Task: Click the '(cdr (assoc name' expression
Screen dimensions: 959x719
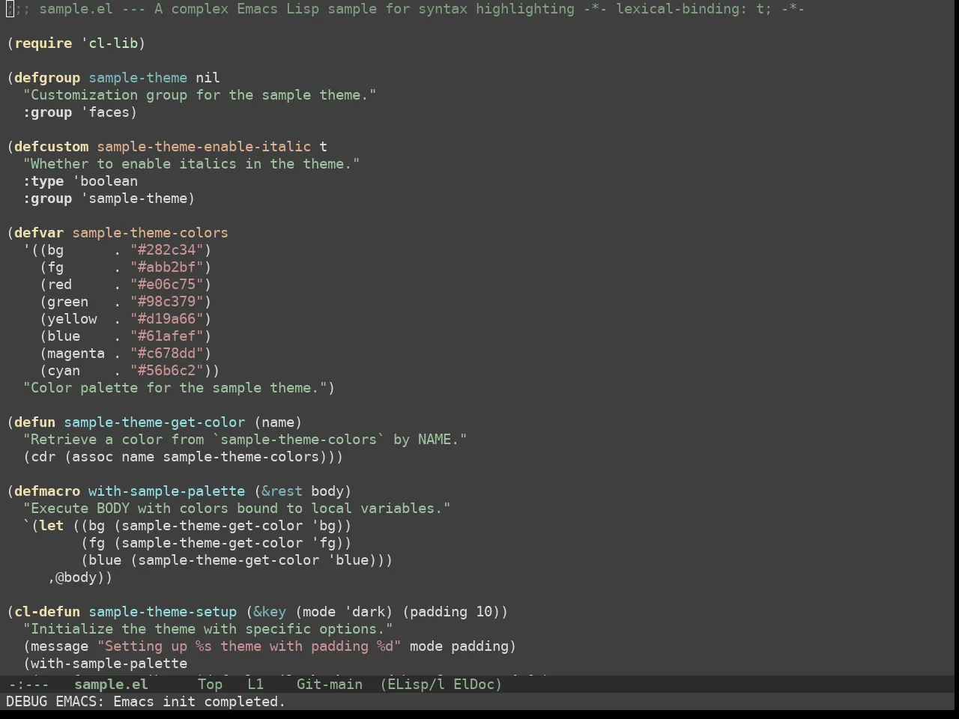Action: (x=88, y=457)
